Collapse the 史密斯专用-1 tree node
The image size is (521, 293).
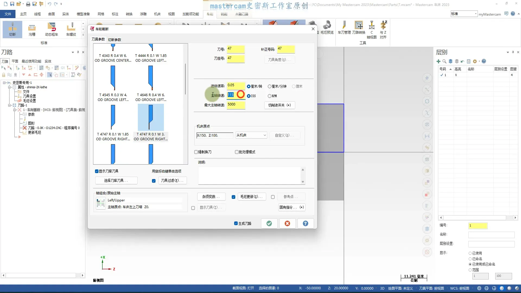click(5, 82)
